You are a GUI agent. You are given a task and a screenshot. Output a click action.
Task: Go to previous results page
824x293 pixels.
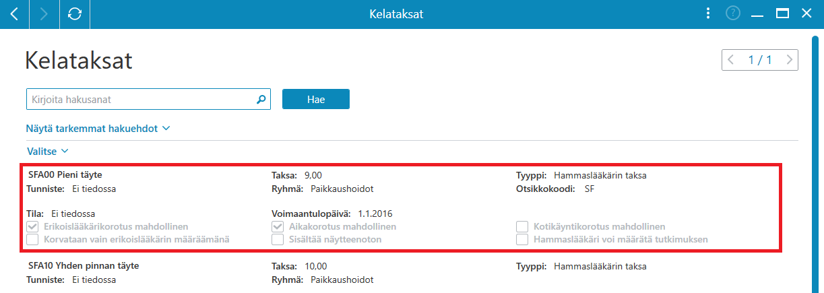point(731,60)
